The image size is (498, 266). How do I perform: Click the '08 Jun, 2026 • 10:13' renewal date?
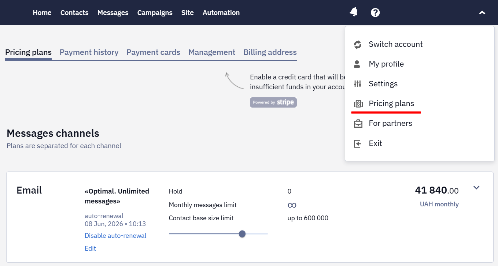tap(115, 224)
